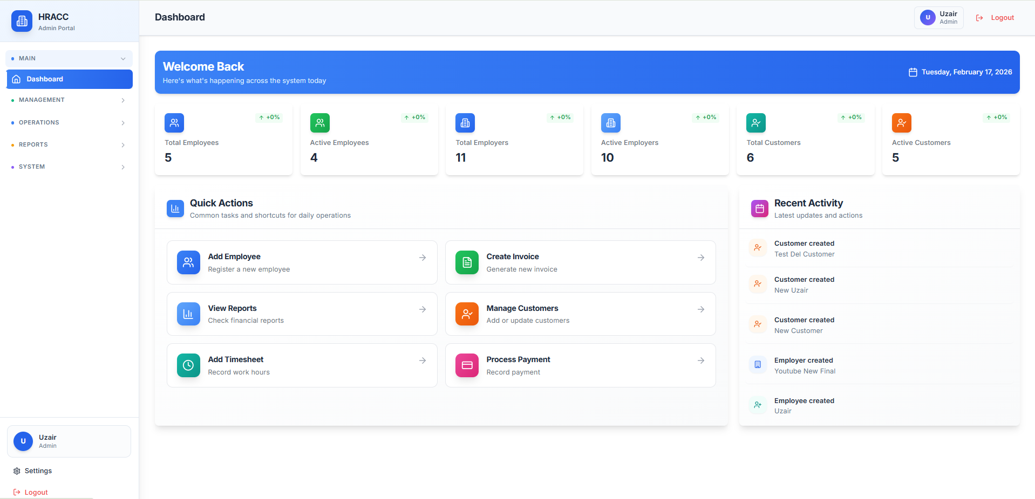Click the HRACC building logo icon
The height and width of the screenshot is (499, 1035).
[22, 22]
